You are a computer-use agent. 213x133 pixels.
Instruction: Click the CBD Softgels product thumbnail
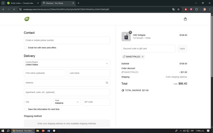(x=126, y=37)
